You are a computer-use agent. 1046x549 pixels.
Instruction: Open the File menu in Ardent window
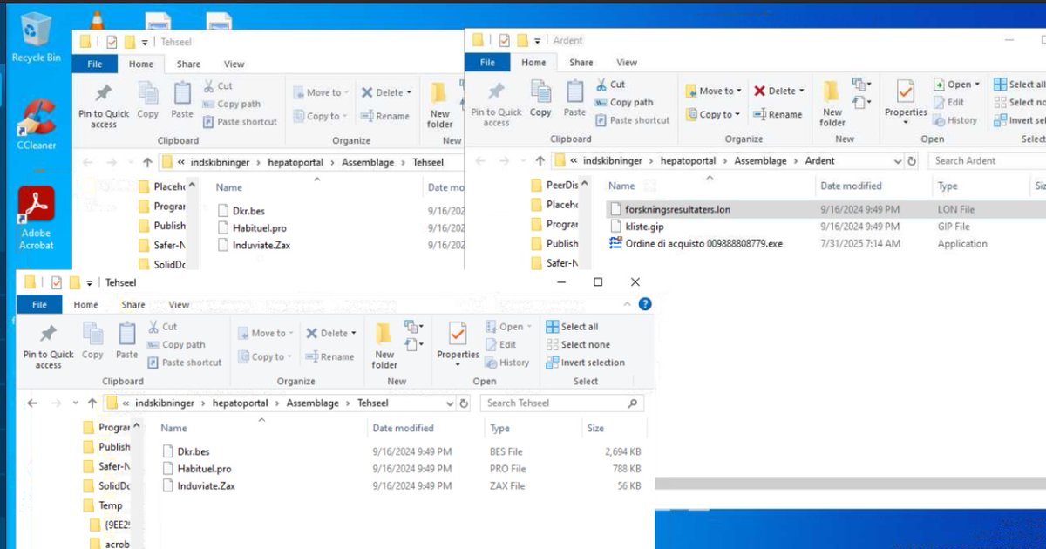tap(487, 62)
